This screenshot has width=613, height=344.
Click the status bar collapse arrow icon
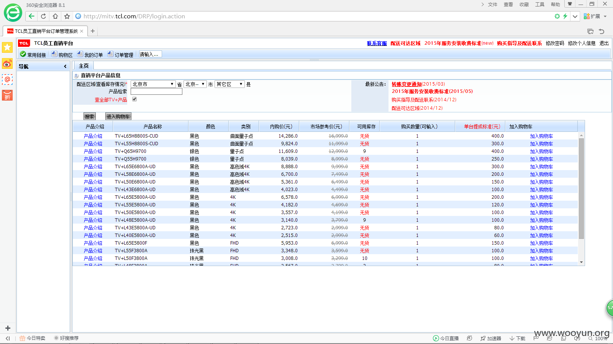pyautogui.click(x=8, y=338)
